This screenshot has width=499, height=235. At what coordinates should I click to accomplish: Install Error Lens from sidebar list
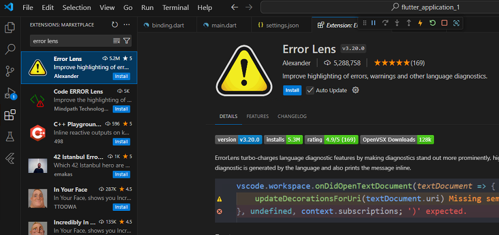coord(121,76)
